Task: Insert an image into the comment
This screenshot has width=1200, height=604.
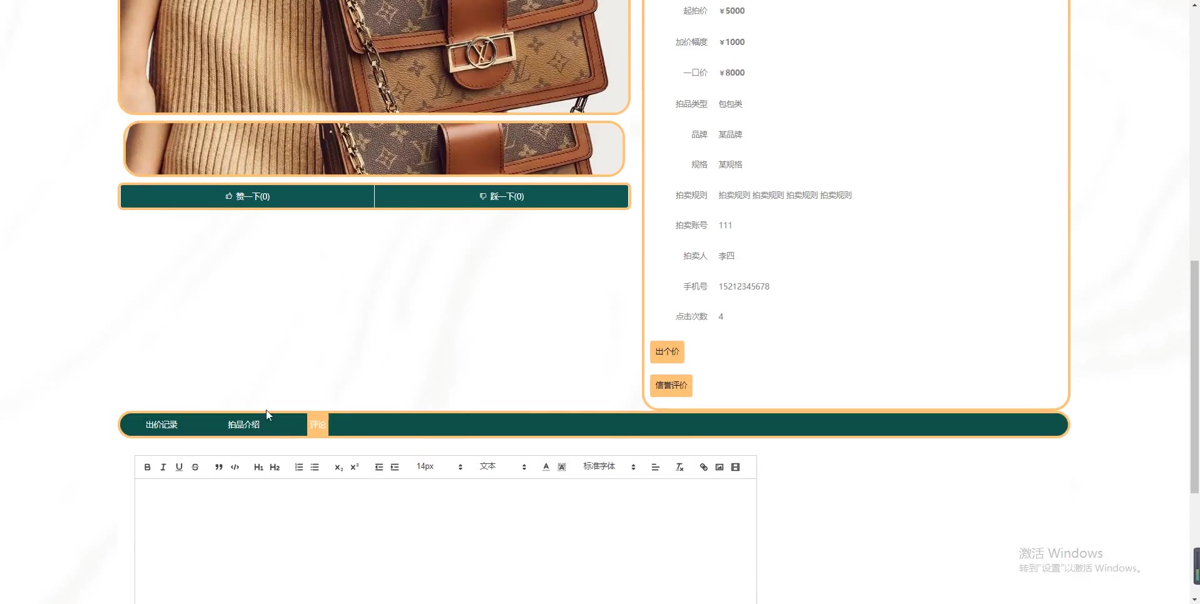Action: (719, 467)
